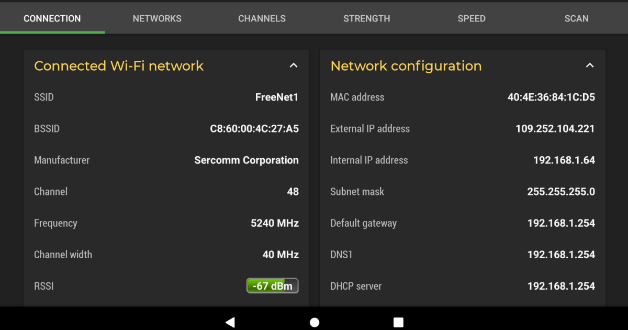The width and height of the screenshot is (628, 330).
Task: Switch to the STRENGTH tab
Action: click(366, 18)
